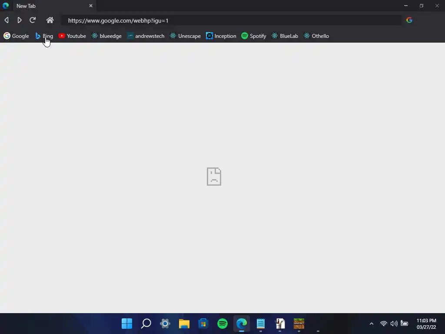Focus the URL address bar
The width and height of the screenshot is (445, 334).
[231, 20]
